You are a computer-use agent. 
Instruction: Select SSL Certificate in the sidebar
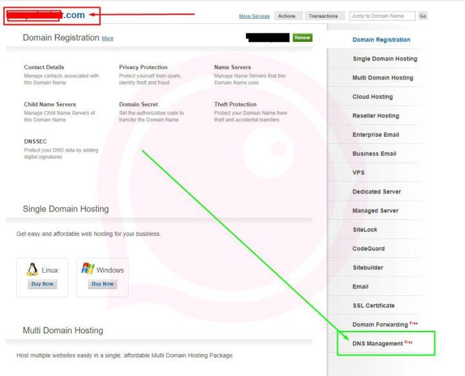(x=373, y=306)
